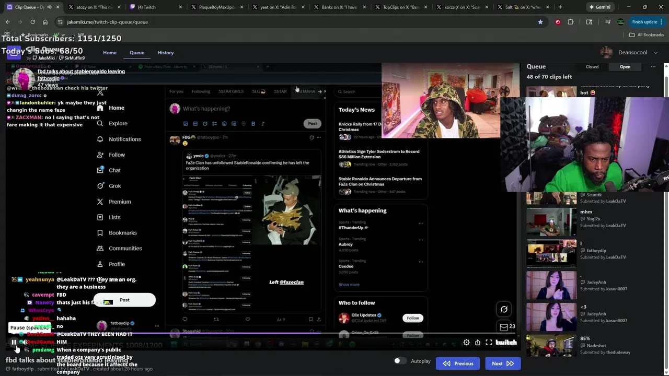Launch the Gemini button in the tab strip
Screen dimensions: 669x376
599,7
